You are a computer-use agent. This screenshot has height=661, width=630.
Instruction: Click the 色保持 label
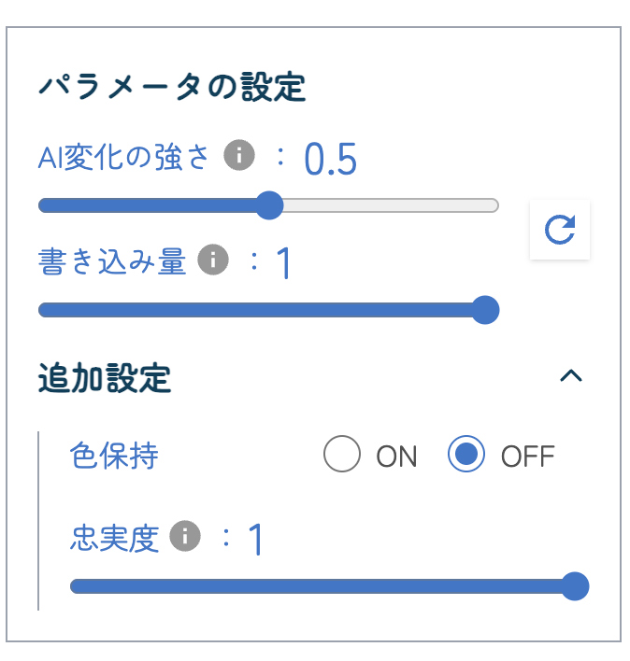tap(114, 456)
